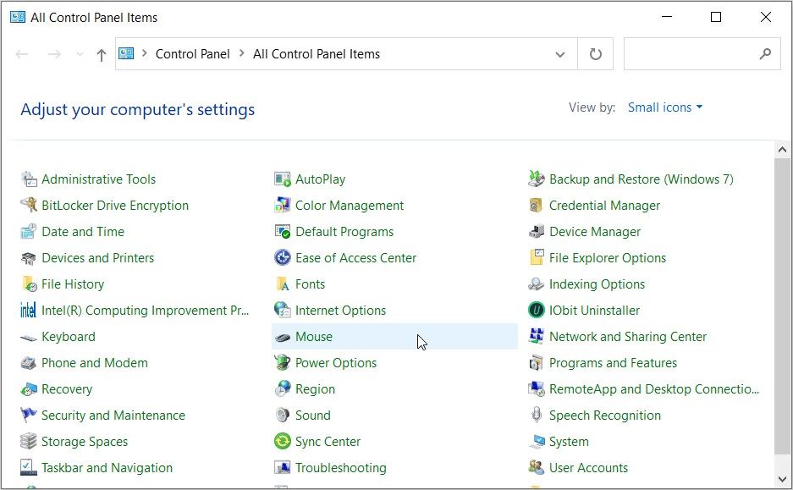
Task: Click the User Accounts people icon
Action: click(537, 468)
